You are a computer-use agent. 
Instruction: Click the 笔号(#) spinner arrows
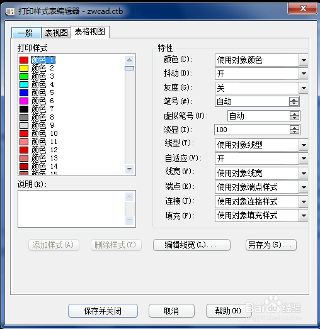coord(294,101)
